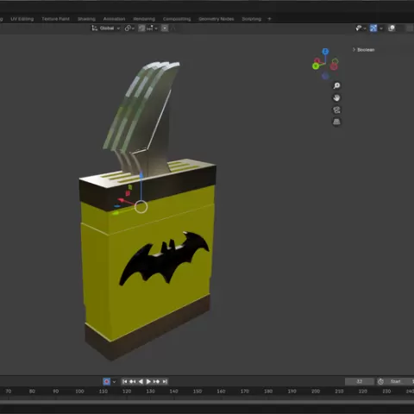Jump to the timeline start frame
Image resolution: width=414 pixels, height=414 pixels.
tap(124, 381)
